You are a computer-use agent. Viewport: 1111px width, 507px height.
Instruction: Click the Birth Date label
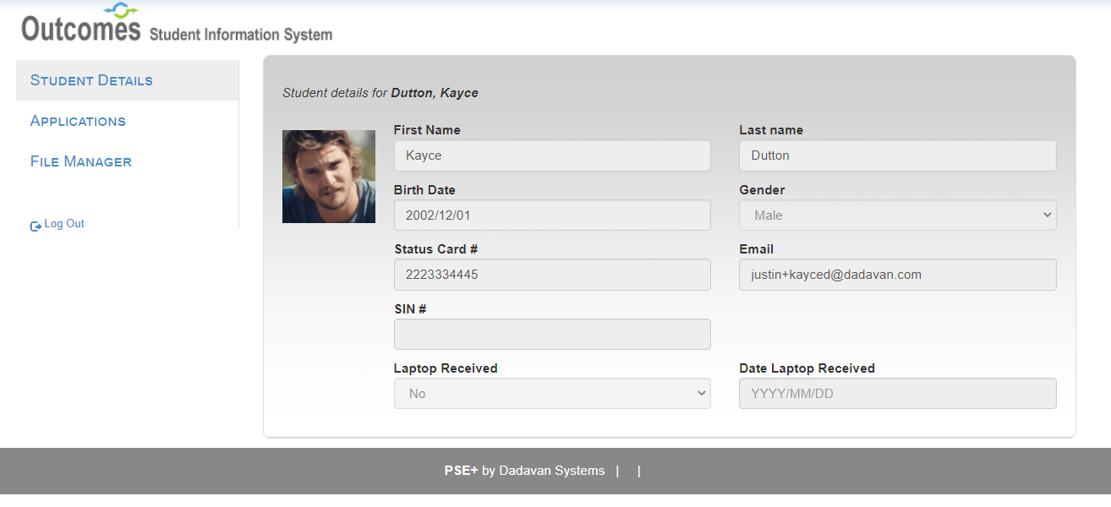[424, 190]
